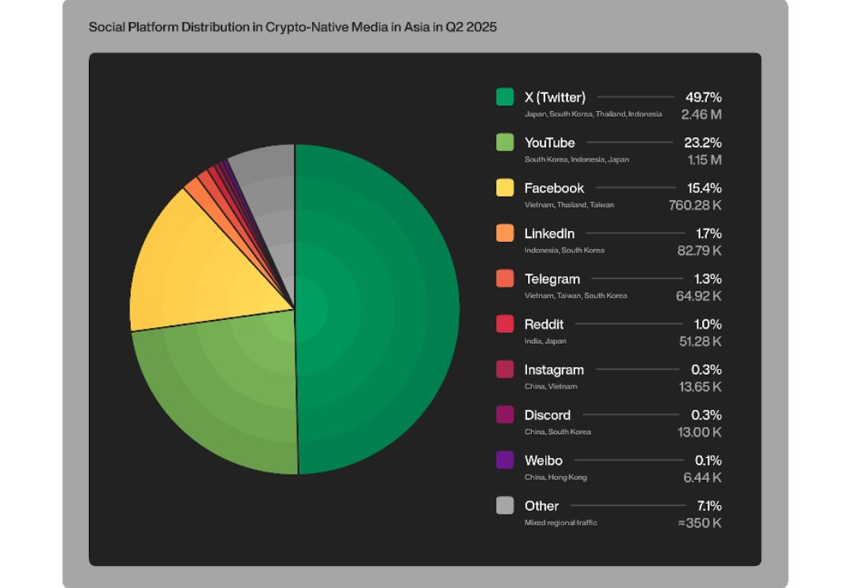Click the purple Weibo legend swatch
This screenshot has width=851, height=588.
(505, 460)
